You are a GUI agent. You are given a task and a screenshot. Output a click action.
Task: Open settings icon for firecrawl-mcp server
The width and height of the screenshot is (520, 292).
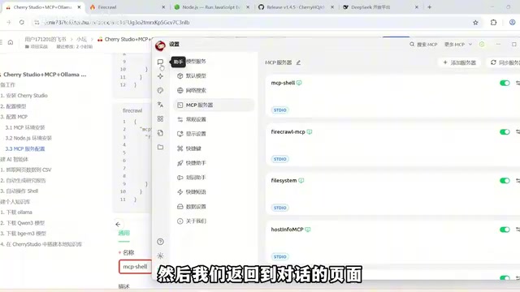(518, 131)
